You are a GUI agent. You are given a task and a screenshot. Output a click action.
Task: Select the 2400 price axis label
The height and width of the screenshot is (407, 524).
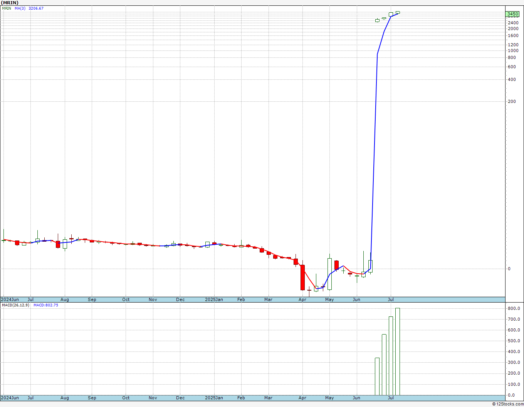[x=513, y=23]
